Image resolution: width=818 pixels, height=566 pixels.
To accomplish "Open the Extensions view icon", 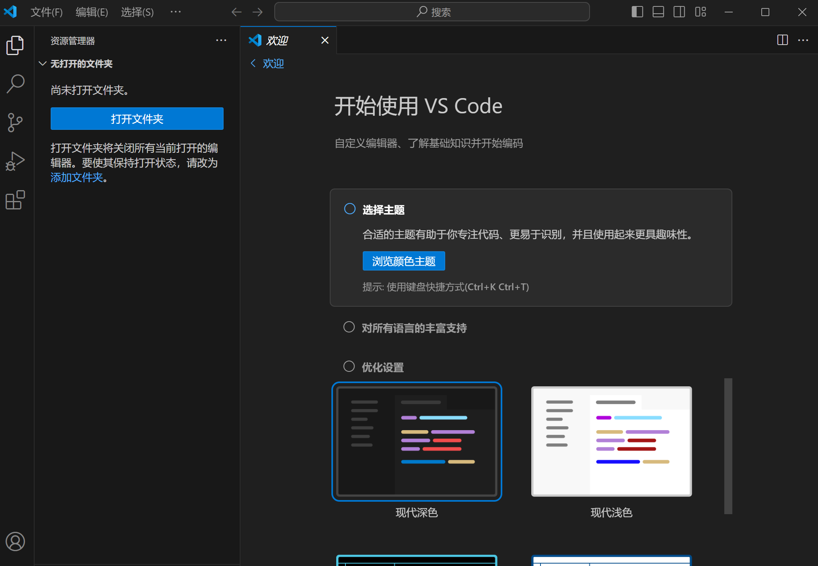I will pyautogui.click(x=15, y=200).
